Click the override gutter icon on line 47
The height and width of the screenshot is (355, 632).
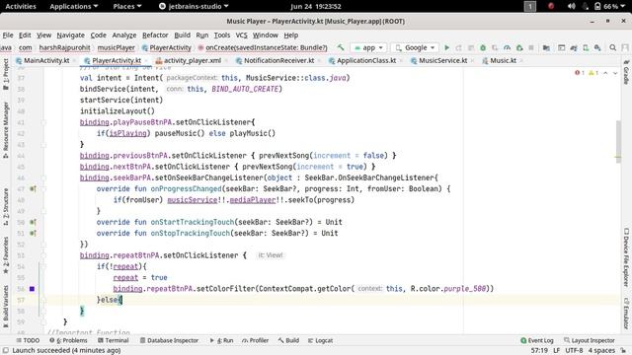click(33, 188)
